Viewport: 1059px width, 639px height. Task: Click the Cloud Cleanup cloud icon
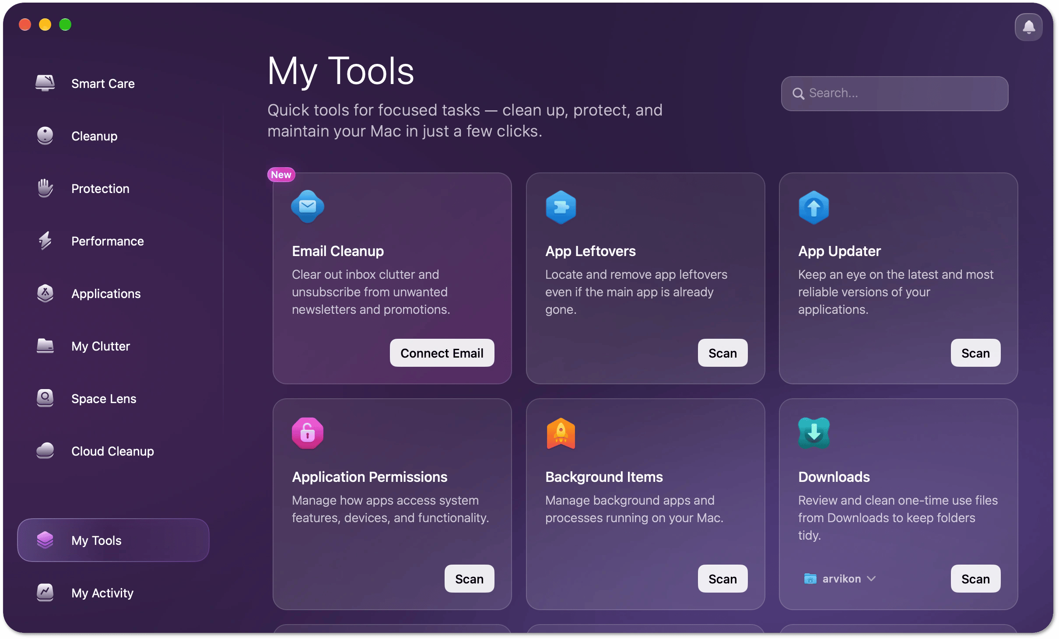click(45, 451)
